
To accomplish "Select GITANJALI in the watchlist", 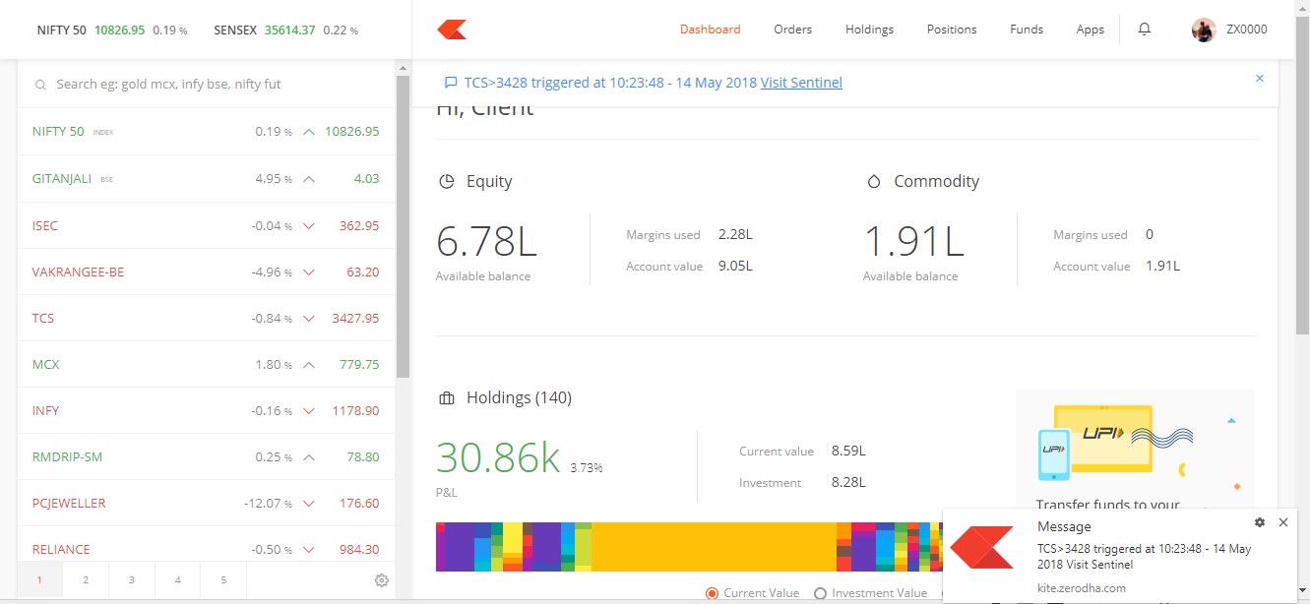I will point(62,179).
